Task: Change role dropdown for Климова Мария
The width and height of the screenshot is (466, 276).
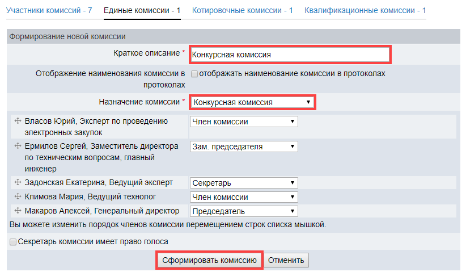Action: click(x=243, y=197)
